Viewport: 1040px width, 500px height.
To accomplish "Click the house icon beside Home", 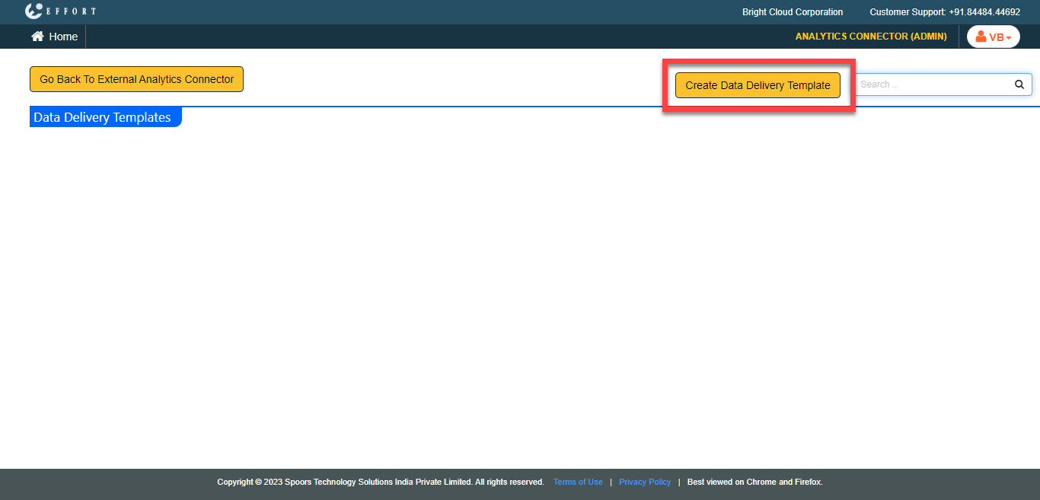I will (37, 37).
